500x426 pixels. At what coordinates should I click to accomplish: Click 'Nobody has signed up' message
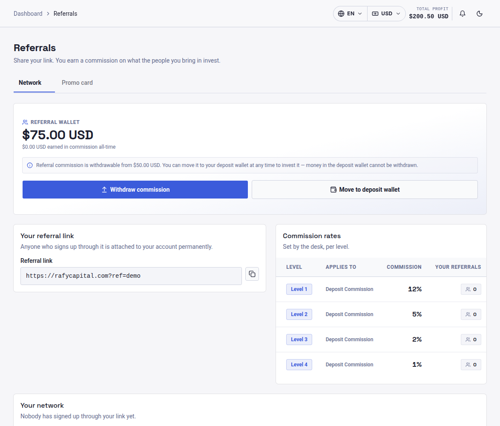pyautogui.click(x=78, y=416)
